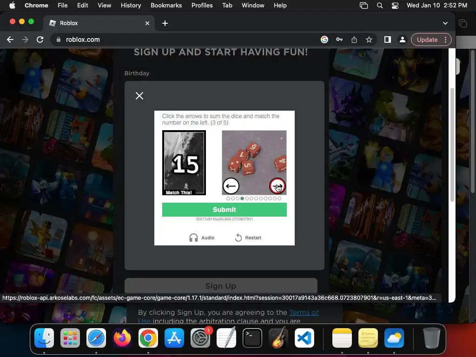The height and width of the screenshot is (357, 476).
Task: Close the Roblox tab
Action: (x=147, y=23)
